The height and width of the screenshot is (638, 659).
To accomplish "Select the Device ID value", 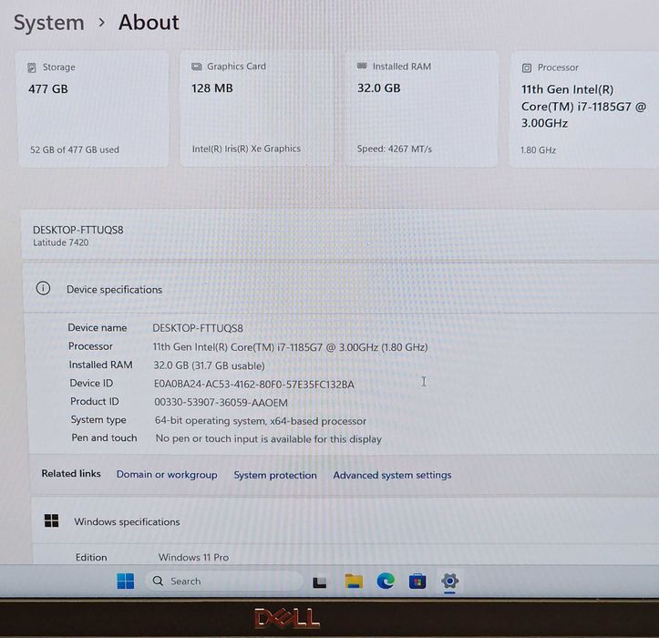I will pyautogui.click(x=254, y=384).
